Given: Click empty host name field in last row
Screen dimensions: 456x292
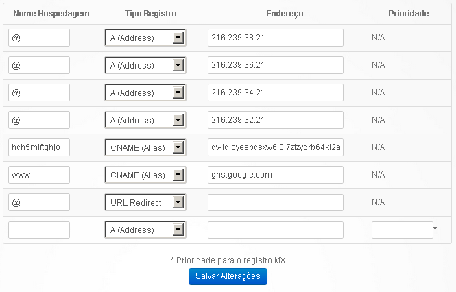Looking at the screenshot, I should coord(39,230).
